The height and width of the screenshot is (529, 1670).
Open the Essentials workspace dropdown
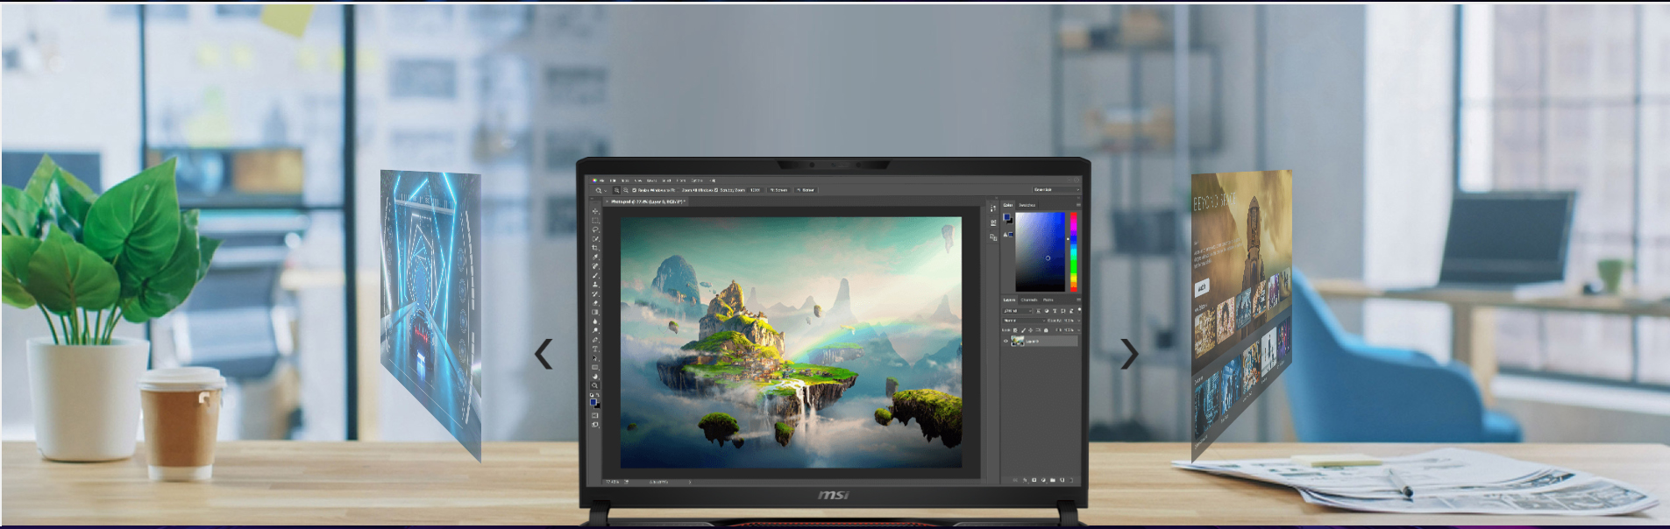click(1055, 189)
